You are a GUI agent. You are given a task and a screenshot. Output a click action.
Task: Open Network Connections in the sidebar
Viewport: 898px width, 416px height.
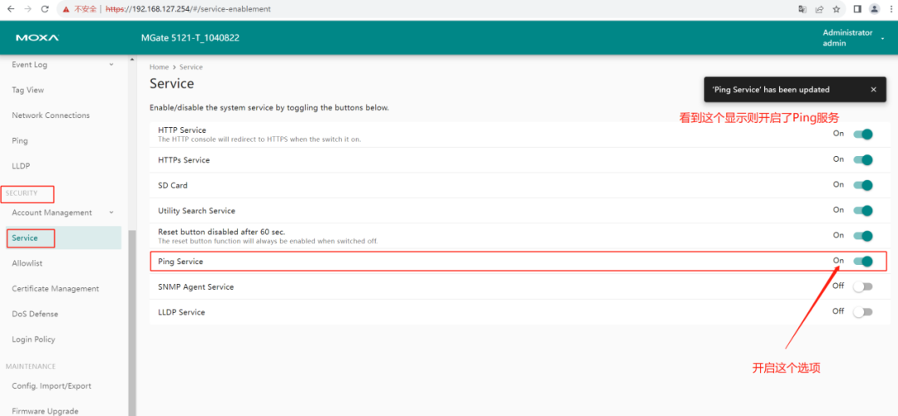tap(51, 115)
